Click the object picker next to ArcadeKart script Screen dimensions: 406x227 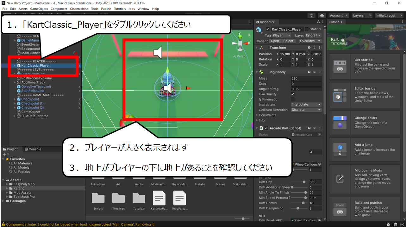tap(319, 135)
